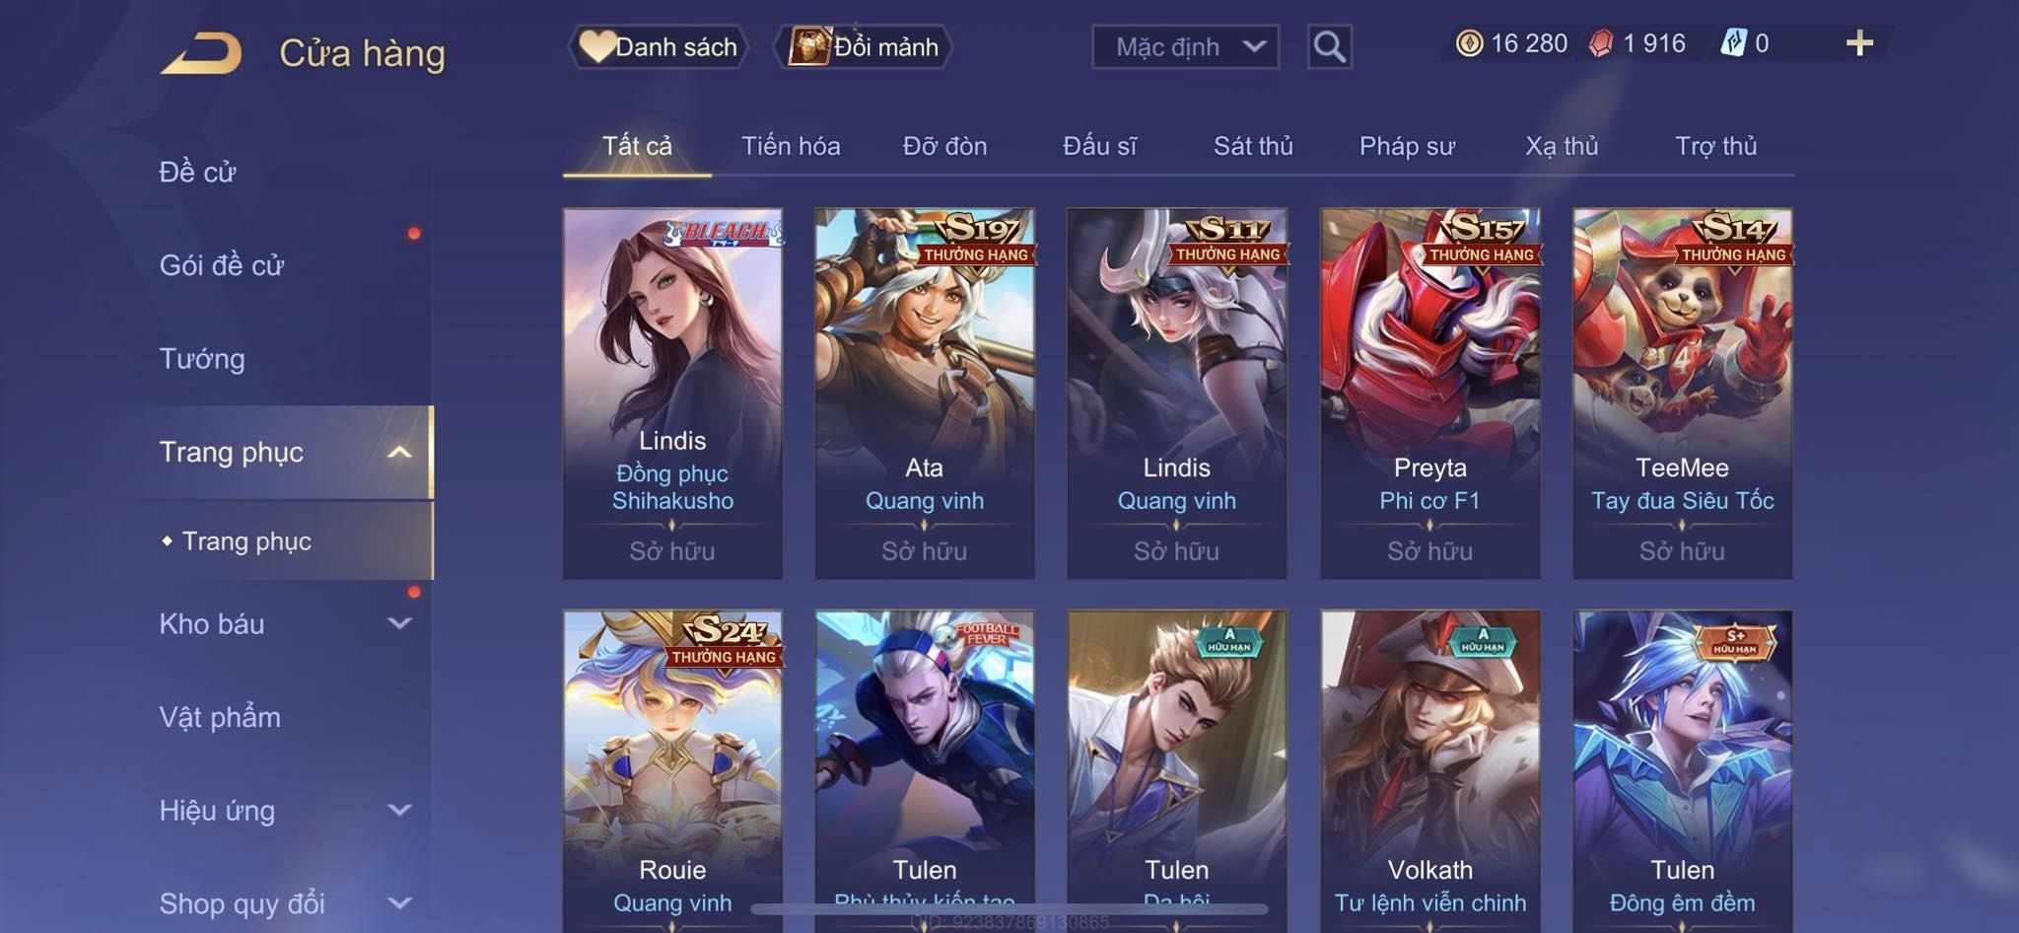
Task: Tap the red ruby currency icon
Action: coord(1602,43)
